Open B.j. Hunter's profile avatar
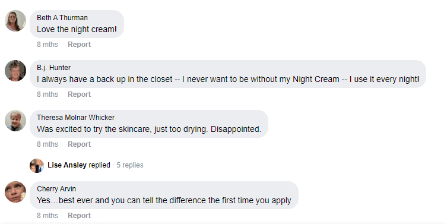The width and height of the screenshot is (444, 224). click(15, 71)
